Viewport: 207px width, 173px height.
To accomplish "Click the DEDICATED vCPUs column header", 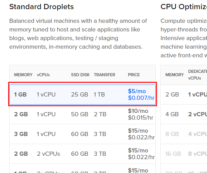I will pos(198,75).
